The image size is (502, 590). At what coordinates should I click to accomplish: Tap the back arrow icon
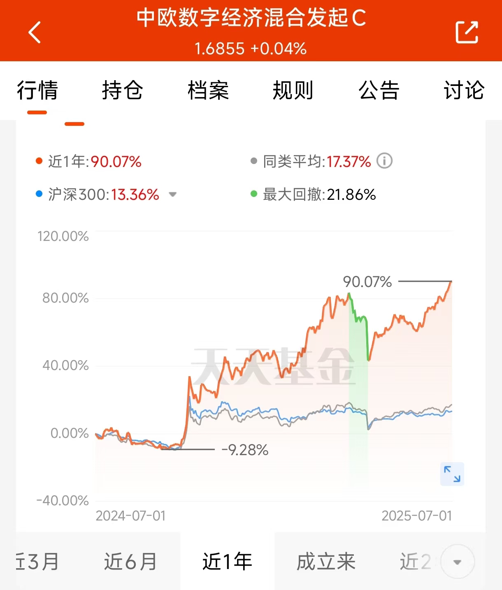click(x=35, y=32)
